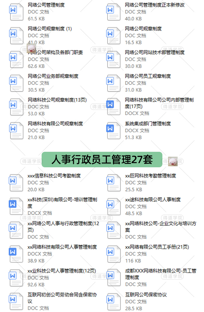204x312 pixels.
Task: Select the 116 KB file size text
Action: [x=133, y=261]
